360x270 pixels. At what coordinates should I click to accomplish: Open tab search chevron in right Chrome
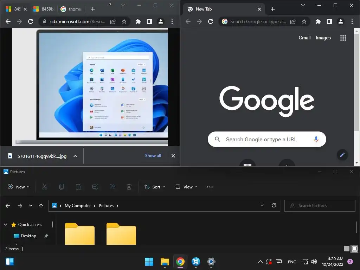tap(303, 5)
